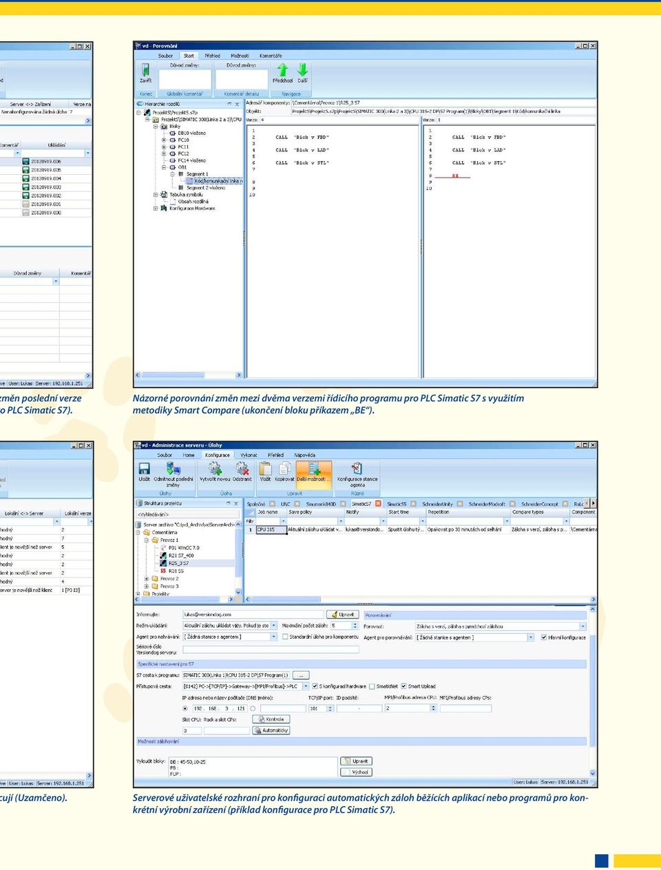This screenshot has height=870, width=661.
Task: Open the Agent pro nahrávání dropdown
Action: coord(273,637)
